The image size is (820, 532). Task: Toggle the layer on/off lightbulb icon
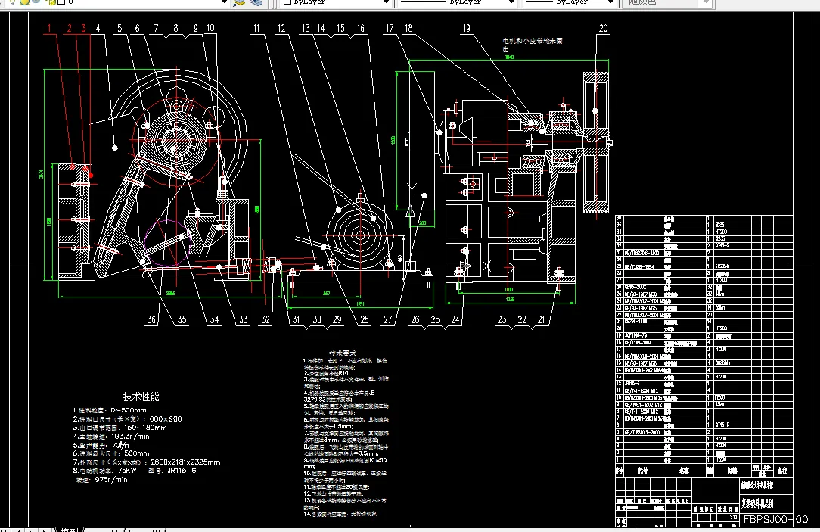[x=13, y=2]
